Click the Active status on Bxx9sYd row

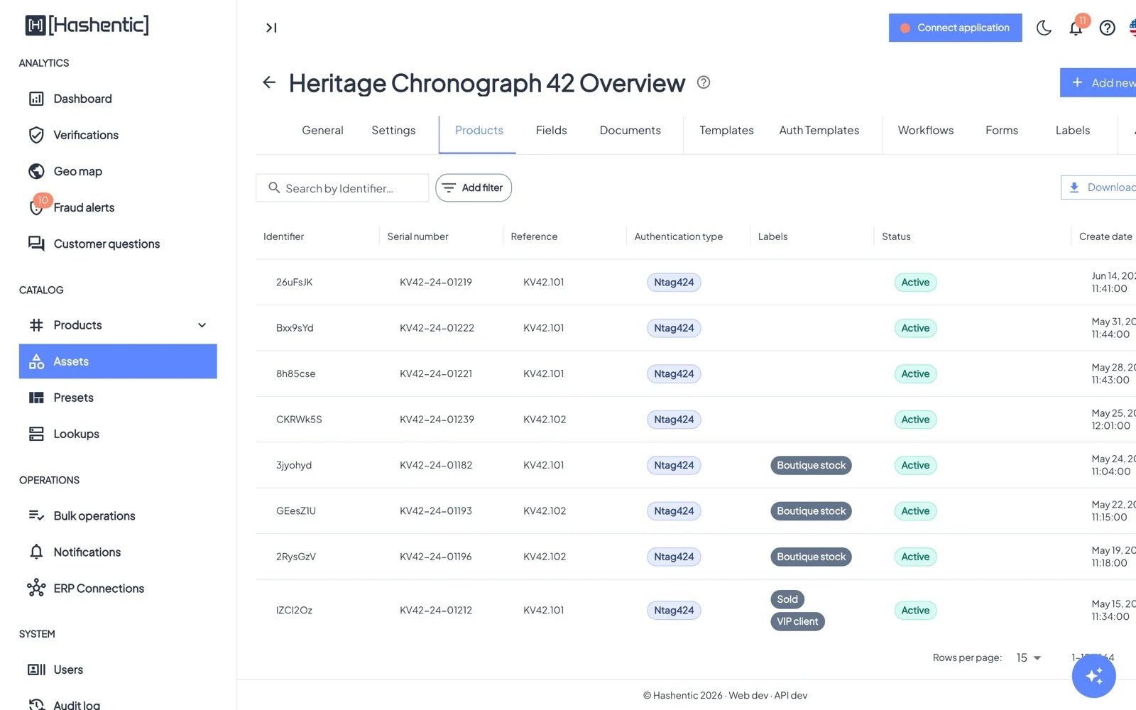tap(915, 328)
